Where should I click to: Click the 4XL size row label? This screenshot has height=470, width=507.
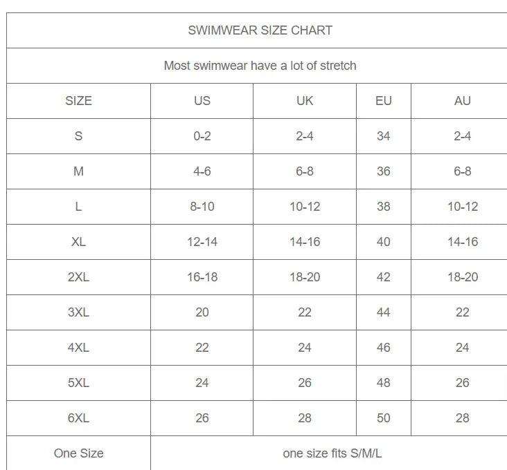coord(78,348)
